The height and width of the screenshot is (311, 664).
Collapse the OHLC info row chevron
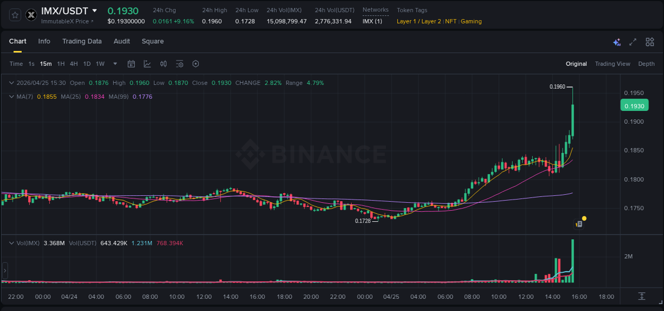[11, 83]
